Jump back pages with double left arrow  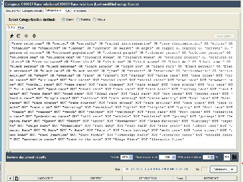(x=138, y=169)
